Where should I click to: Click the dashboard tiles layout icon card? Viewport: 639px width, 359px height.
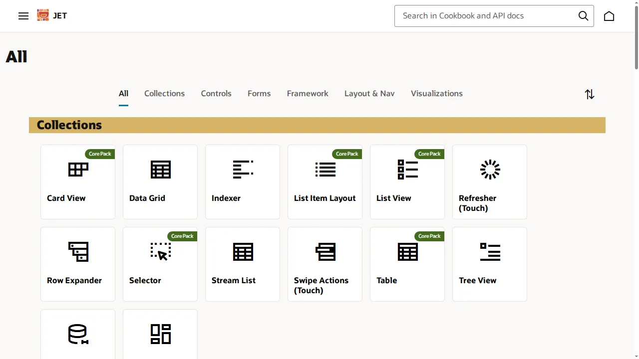(160, 334)
